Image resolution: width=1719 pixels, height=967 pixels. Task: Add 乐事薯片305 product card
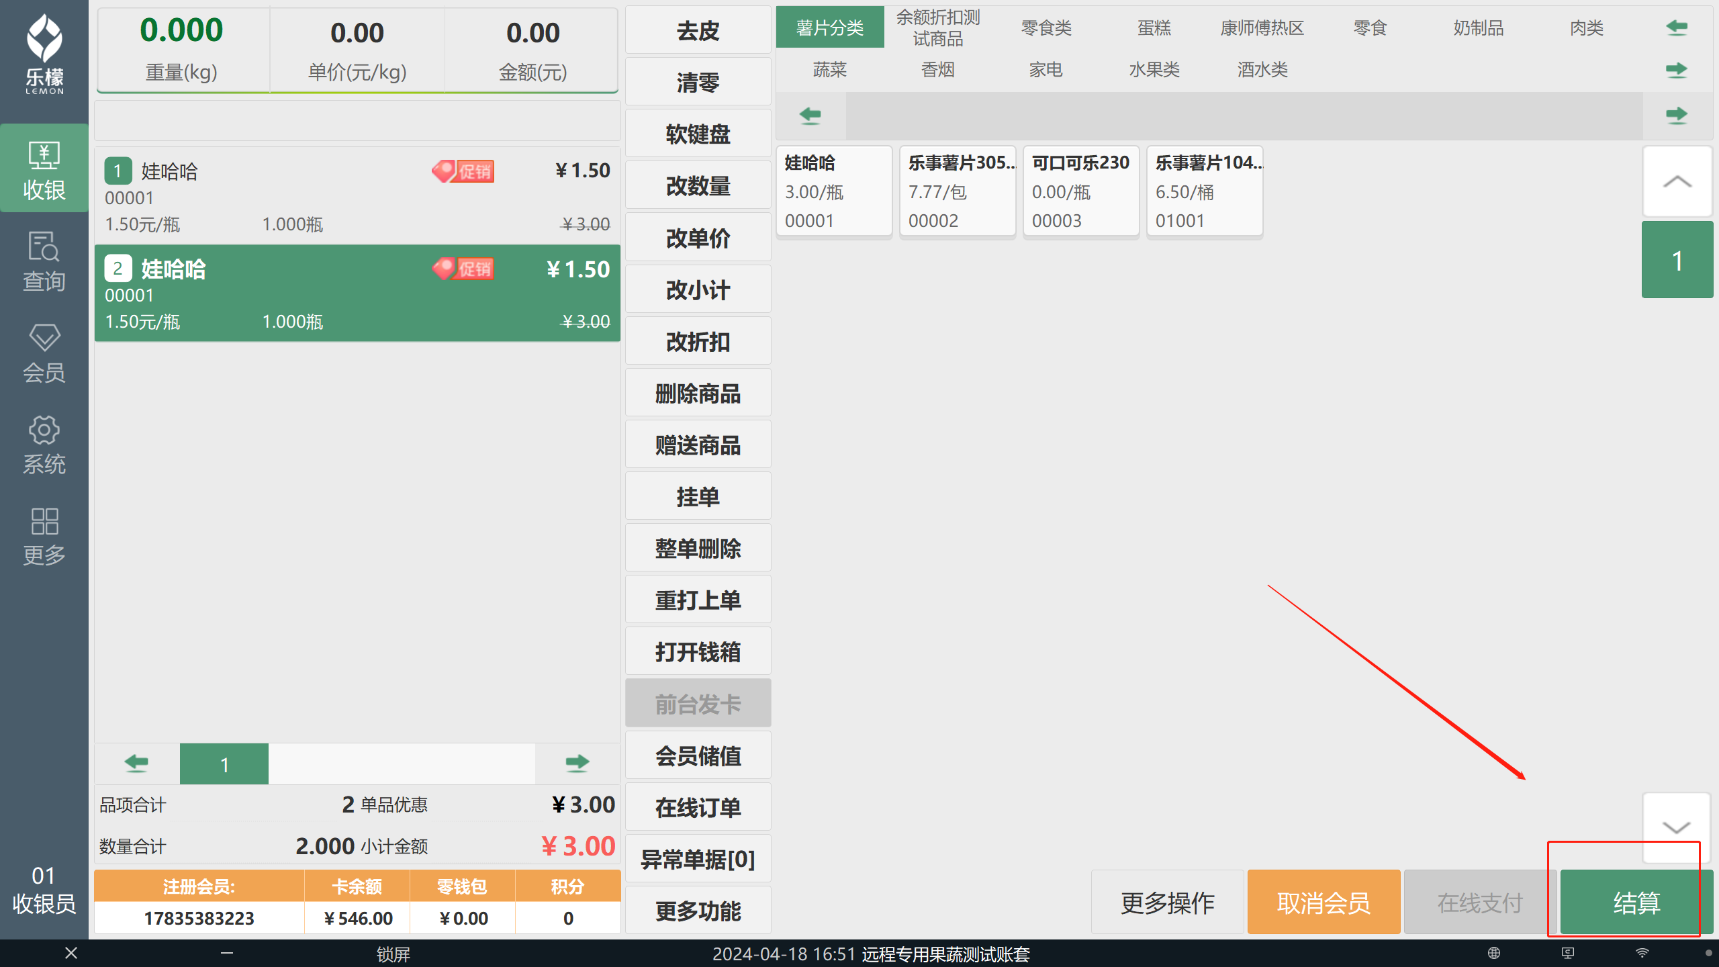[958, 191]
